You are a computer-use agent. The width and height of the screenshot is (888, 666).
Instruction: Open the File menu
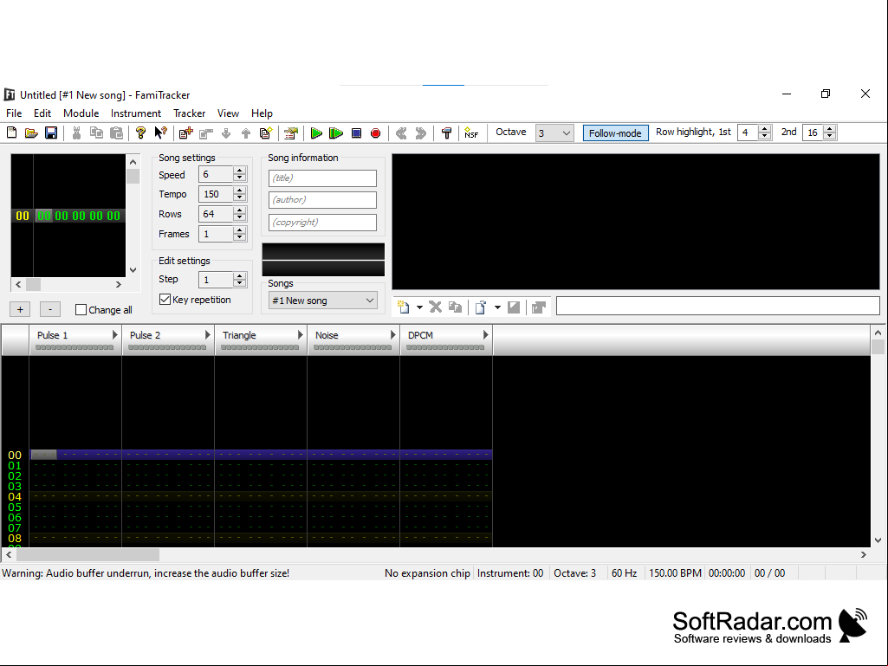pos(14,113)
